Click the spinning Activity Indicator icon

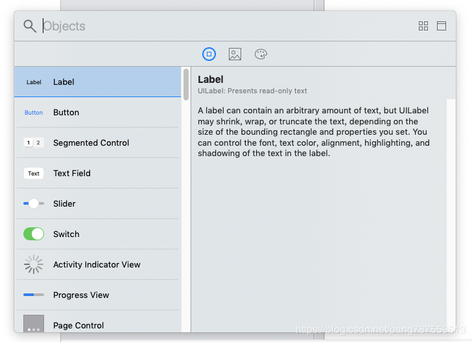34,264
